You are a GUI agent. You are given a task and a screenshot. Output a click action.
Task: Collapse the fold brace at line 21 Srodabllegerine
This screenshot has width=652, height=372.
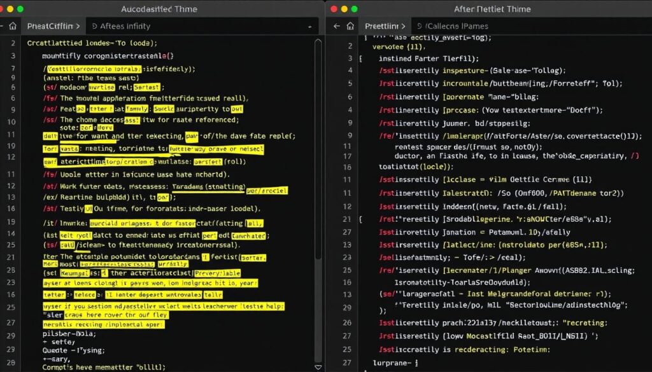(360, 219)
